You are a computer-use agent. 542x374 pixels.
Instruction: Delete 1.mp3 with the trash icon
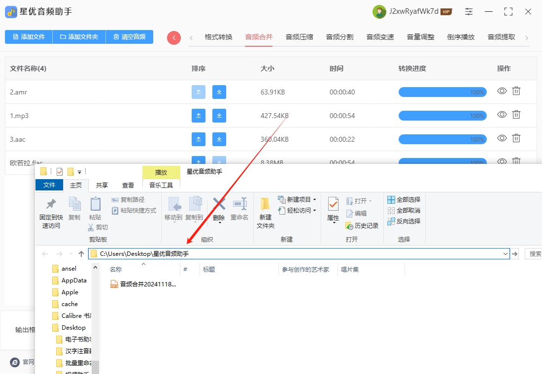coord(516,114)
